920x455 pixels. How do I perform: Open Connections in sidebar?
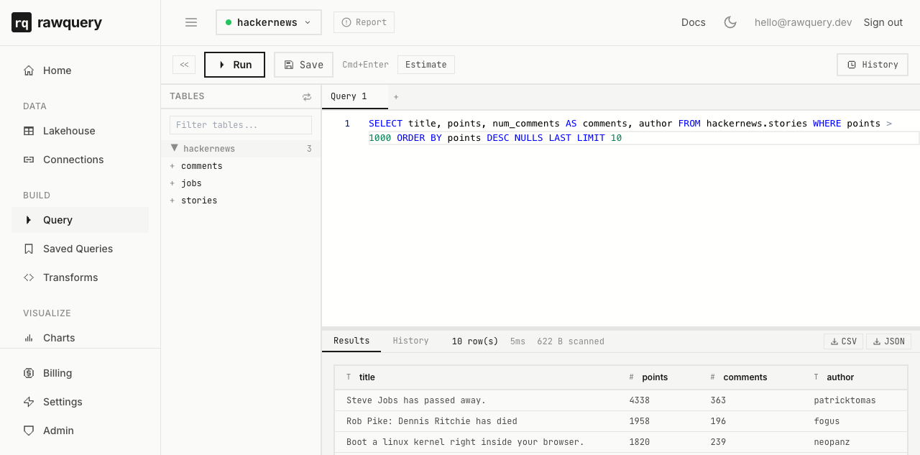(x=80, y=160)
